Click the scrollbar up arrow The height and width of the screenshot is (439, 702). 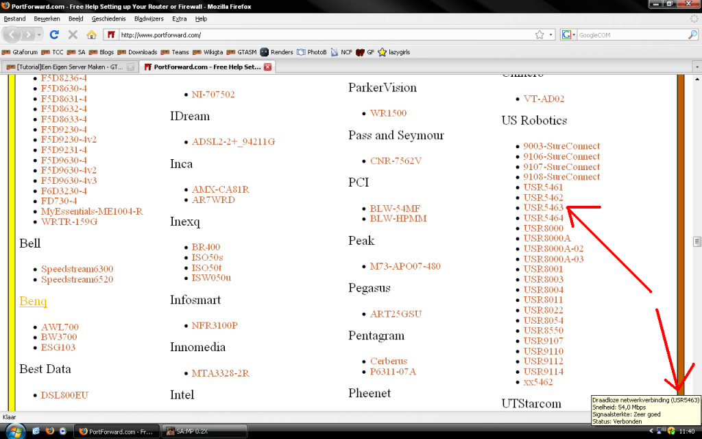tap(697, 79)
